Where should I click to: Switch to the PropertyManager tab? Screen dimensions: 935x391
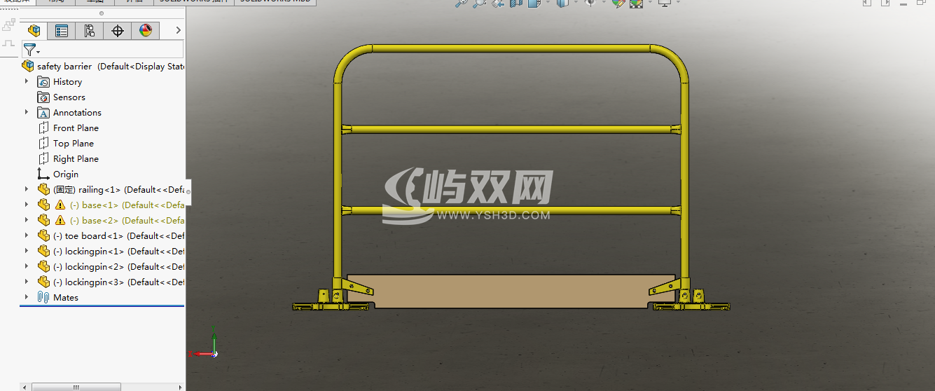62,30
